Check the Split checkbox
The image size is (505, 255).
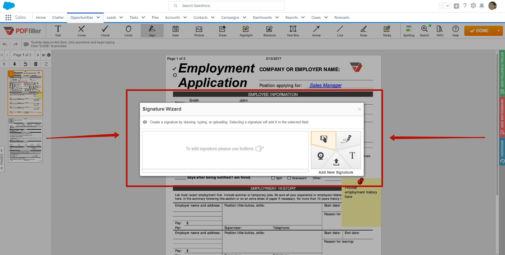pyautogui.click(x=273, y=178)
